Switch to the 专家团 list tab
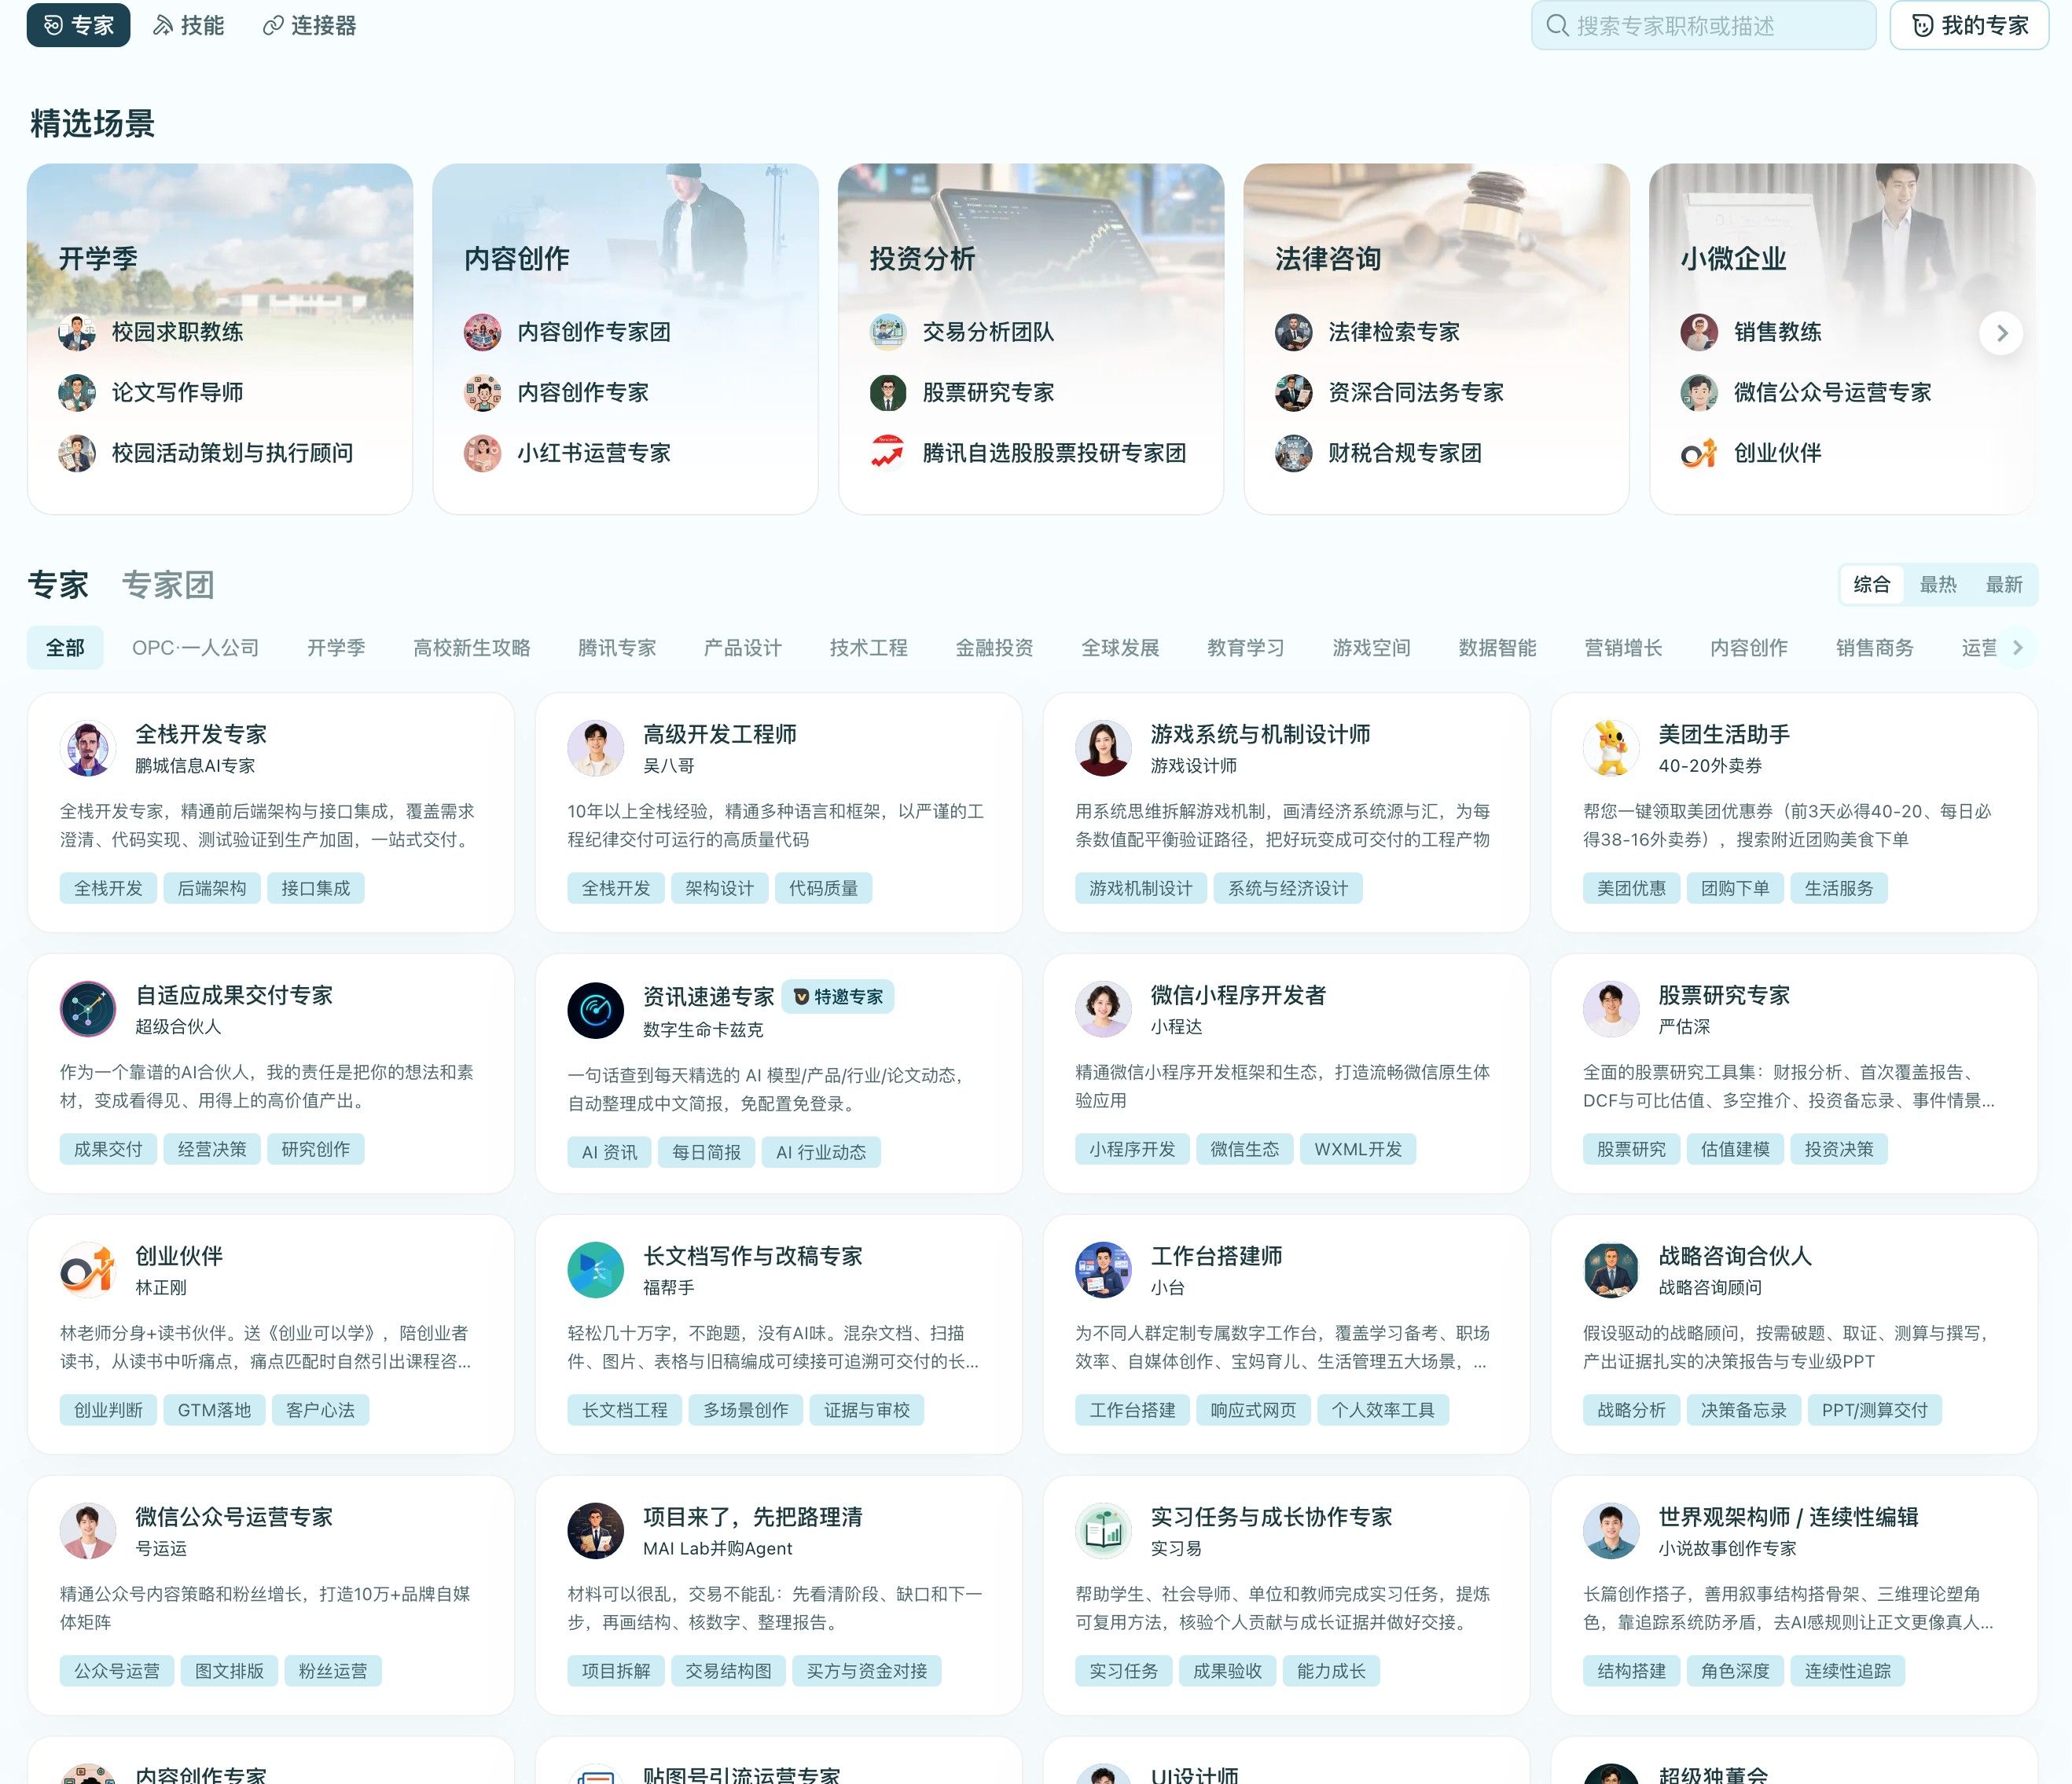This screenshot has width=2072, height=1784. [168, 585]
